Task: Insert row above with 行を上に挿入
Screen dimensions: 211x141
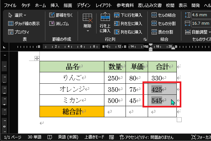Action: point(105,23)
